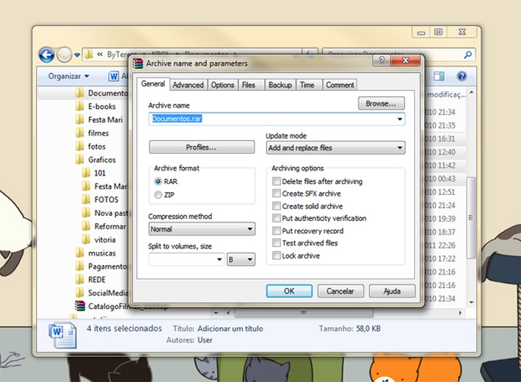Click the back navigation arrow

(46, 55)
